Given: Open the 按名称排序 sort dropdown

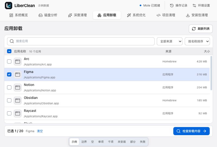Looking at the screenshot, I should point(197,41).
